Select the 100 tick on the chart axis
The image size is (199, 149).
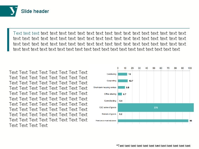190,68
